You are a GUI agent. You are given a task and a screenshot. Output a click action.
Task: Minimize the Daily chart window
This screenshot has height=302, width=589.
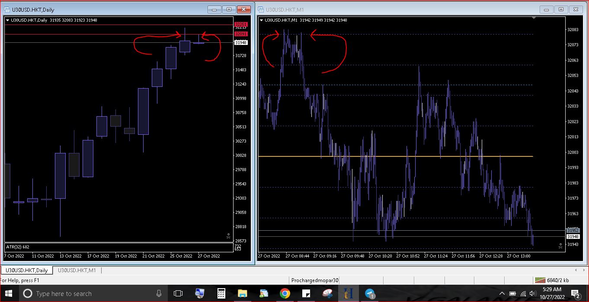click(214, 9)
